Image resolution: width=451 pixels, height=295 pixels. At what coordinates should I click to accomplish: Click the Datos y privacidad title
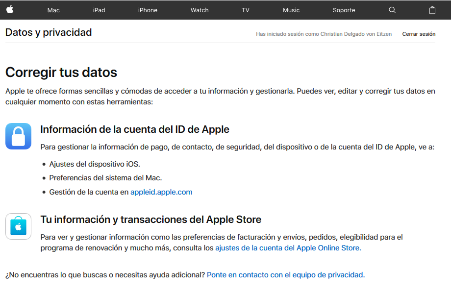[49, 32]
